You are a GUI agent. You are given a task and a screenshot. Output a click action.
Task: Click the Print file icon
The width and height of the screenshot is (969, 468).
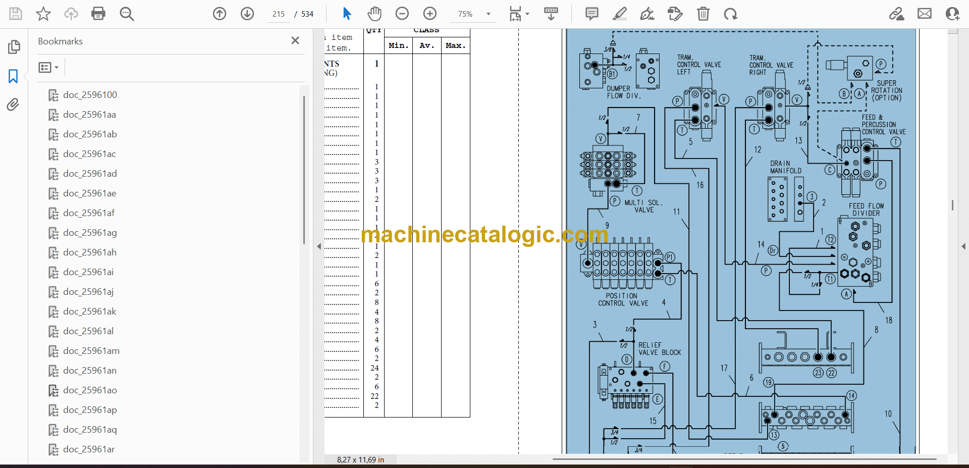[98, 14]
